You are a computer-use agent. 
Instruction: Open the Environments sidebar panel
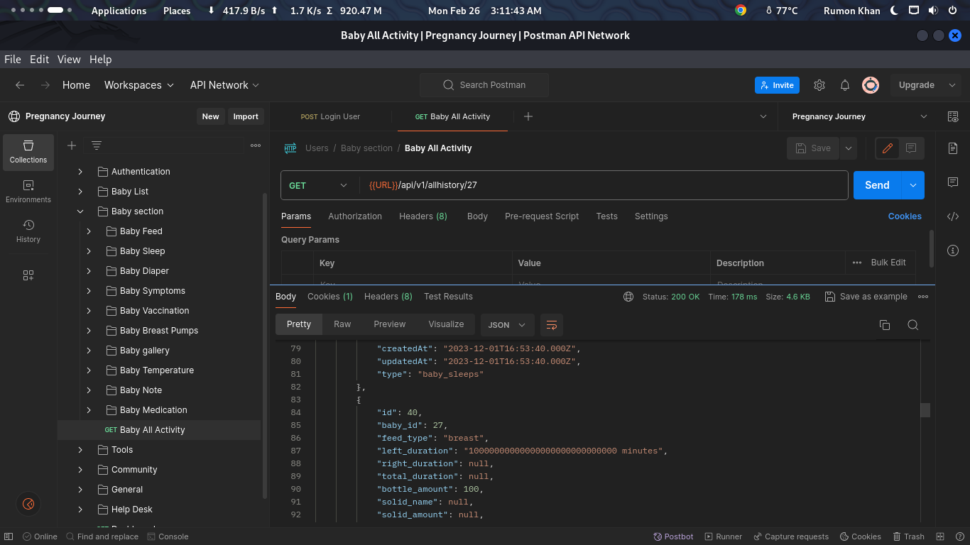[28, 192]
